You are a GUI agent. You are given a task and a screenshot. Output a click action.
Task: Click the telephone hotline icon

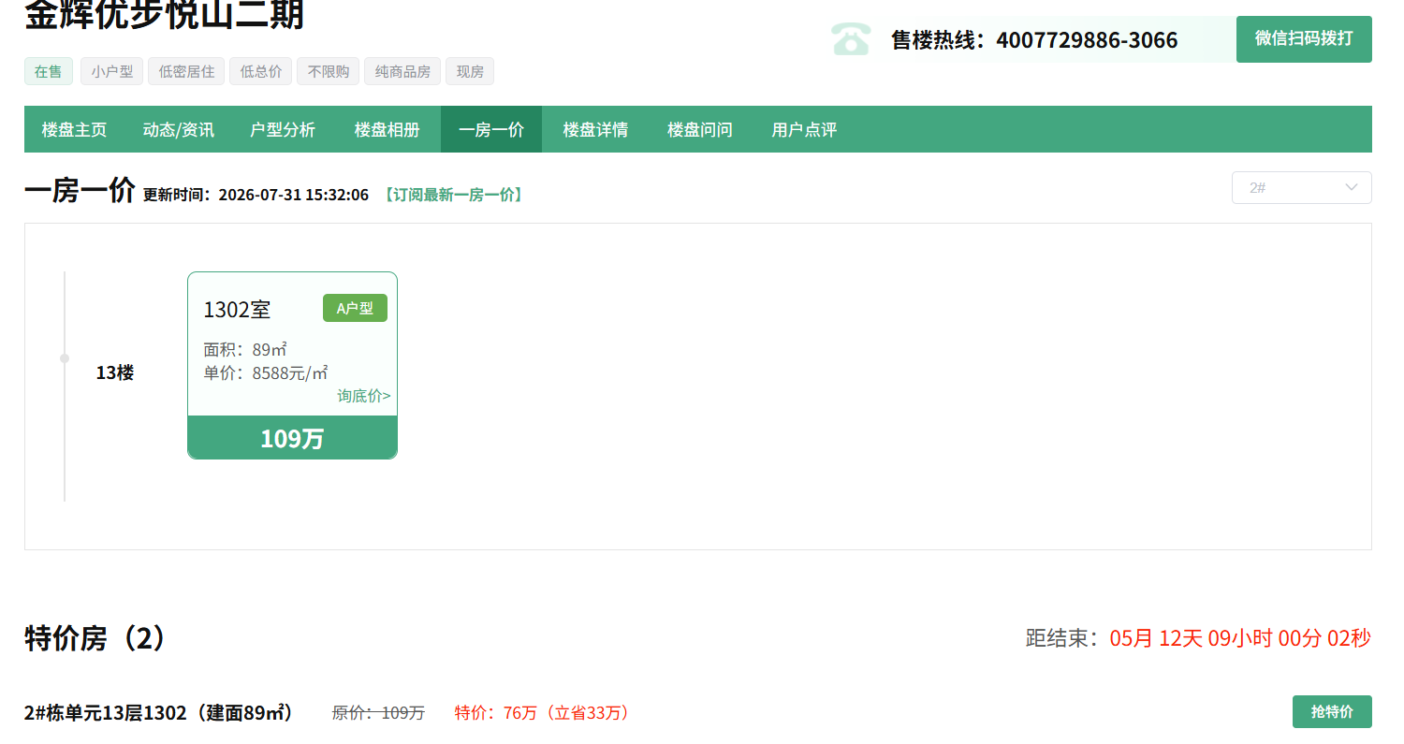coord(851,38)
